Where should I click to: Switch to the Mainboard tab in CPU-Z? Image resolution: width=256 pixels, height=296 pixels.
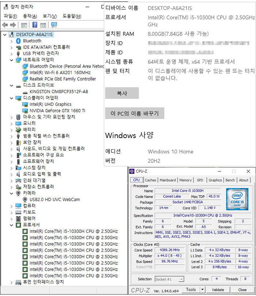pyautogui.click(x=168, y=180)
